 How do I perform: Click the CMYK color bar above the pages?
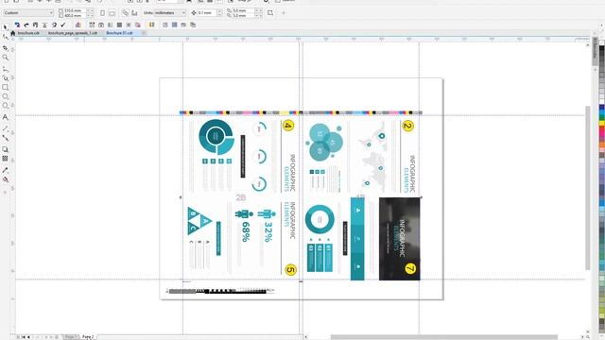[x=301, y=113]
